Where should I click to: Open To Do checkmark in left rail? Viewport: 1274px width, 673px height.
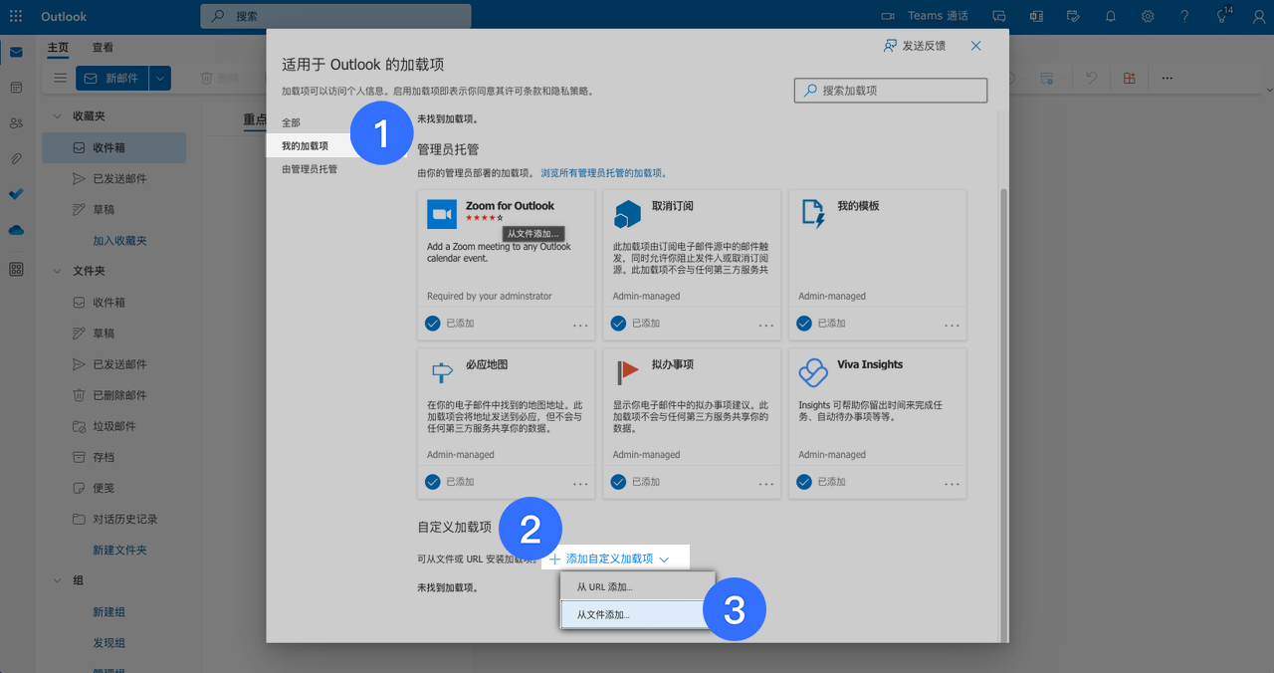[16, 194]
